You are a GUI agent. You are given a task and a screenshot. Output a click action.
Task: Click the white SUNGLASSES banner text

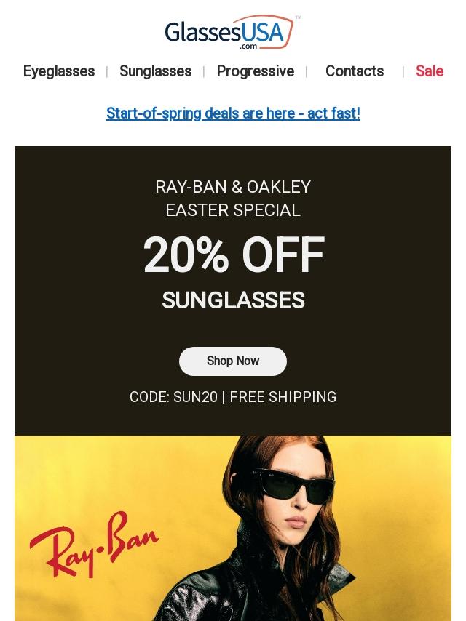tap(233, 300)
